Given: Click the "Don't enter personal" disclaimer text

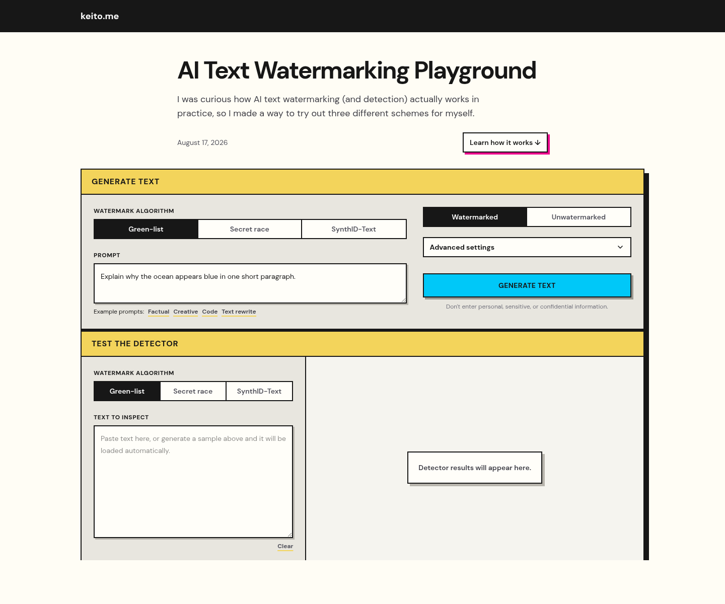Looking at the screenshot, I should point(527,307).
